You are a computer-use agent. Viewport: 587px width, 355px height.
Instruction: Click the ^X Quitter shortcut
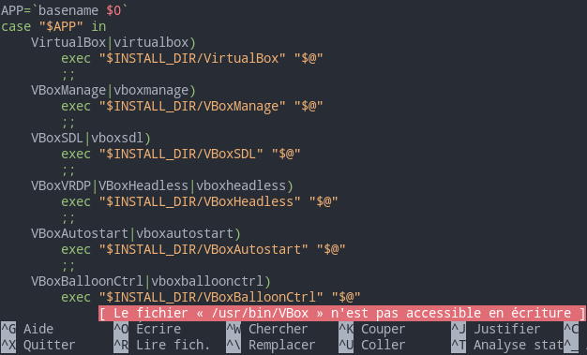pyautogui.click(x=38, y=345)
